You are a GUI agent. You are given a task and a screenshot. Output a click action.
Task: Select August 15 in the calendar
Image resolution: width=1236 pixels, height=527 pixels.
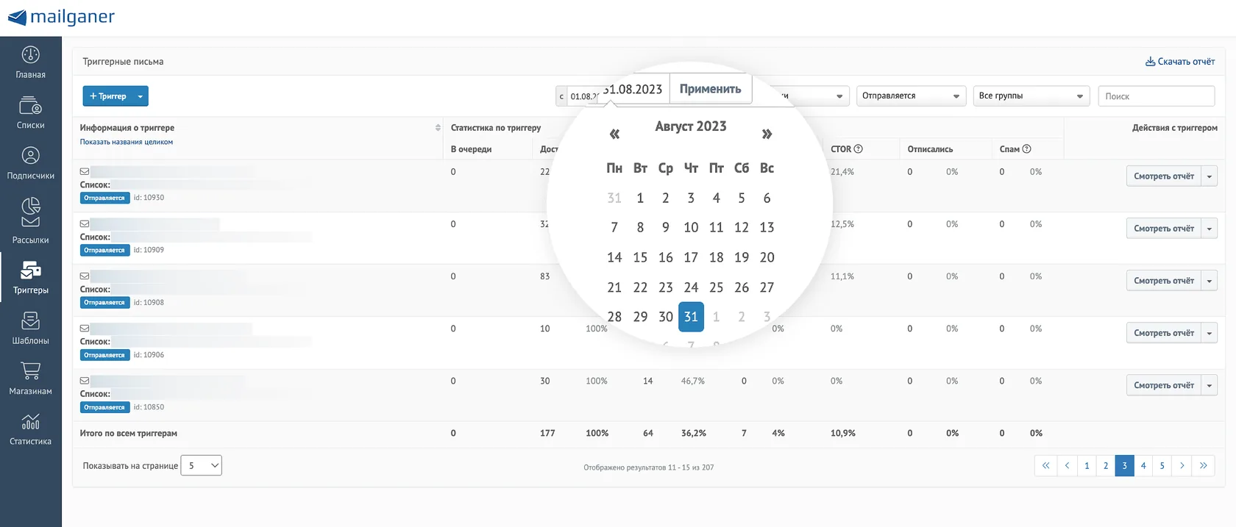click(x=640, y=257)
